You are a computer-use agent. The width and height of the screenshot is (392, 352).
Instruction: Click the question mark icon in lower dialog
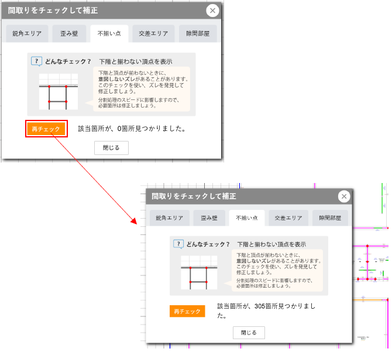[178, 244]
